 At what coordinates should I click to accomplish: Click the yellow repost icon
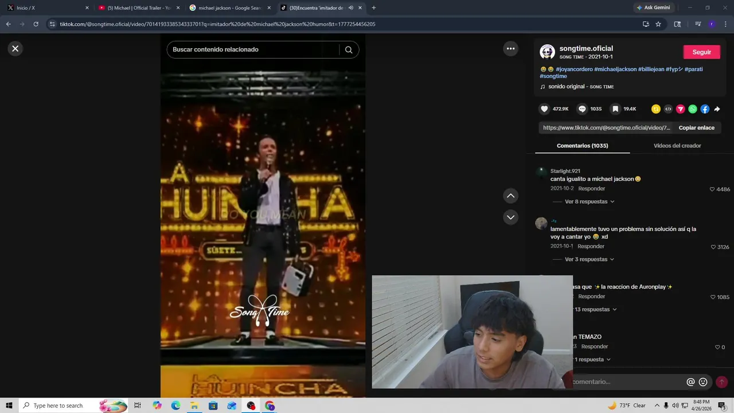656,109
